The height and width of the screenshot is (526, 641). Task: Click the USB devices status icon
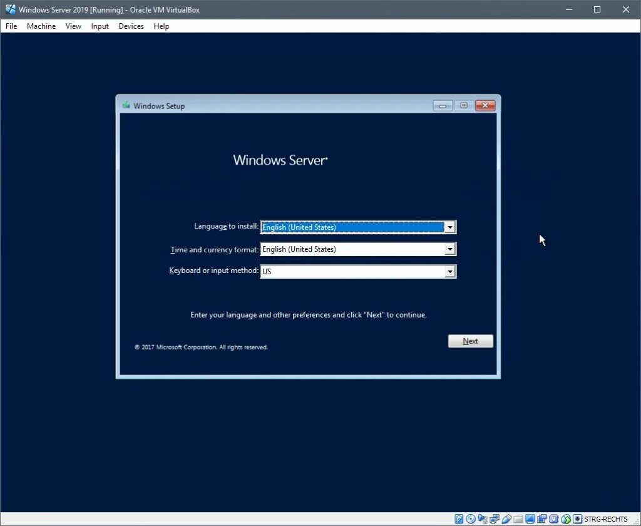(506, 519)
